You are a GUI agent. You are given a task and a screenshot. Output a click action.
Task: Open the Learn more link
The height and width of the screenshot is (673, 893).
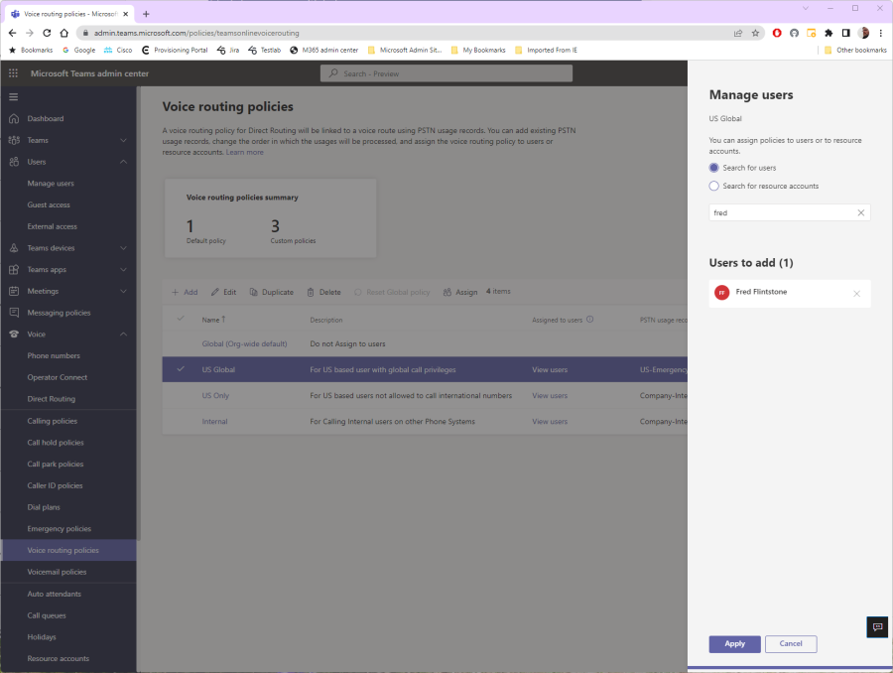click(244, 153)
